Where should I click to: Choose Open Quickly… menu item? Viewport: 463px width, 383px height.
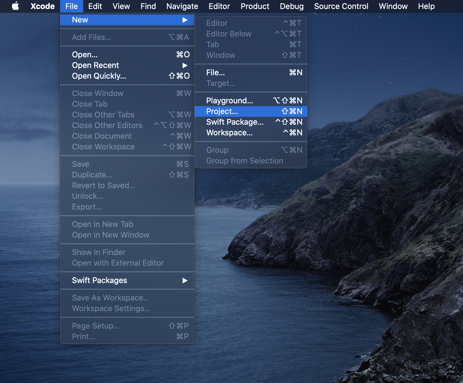[127, 76]
